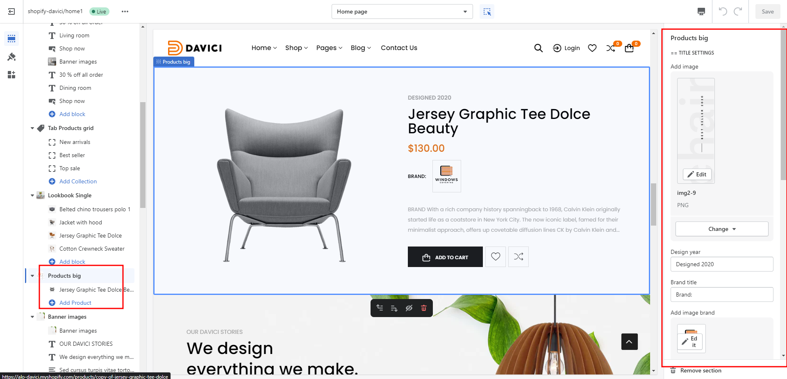Screen dimensions: 787x379
Task: Hide section with the crossed-eye icon
Action: click(x=409, y=308)
